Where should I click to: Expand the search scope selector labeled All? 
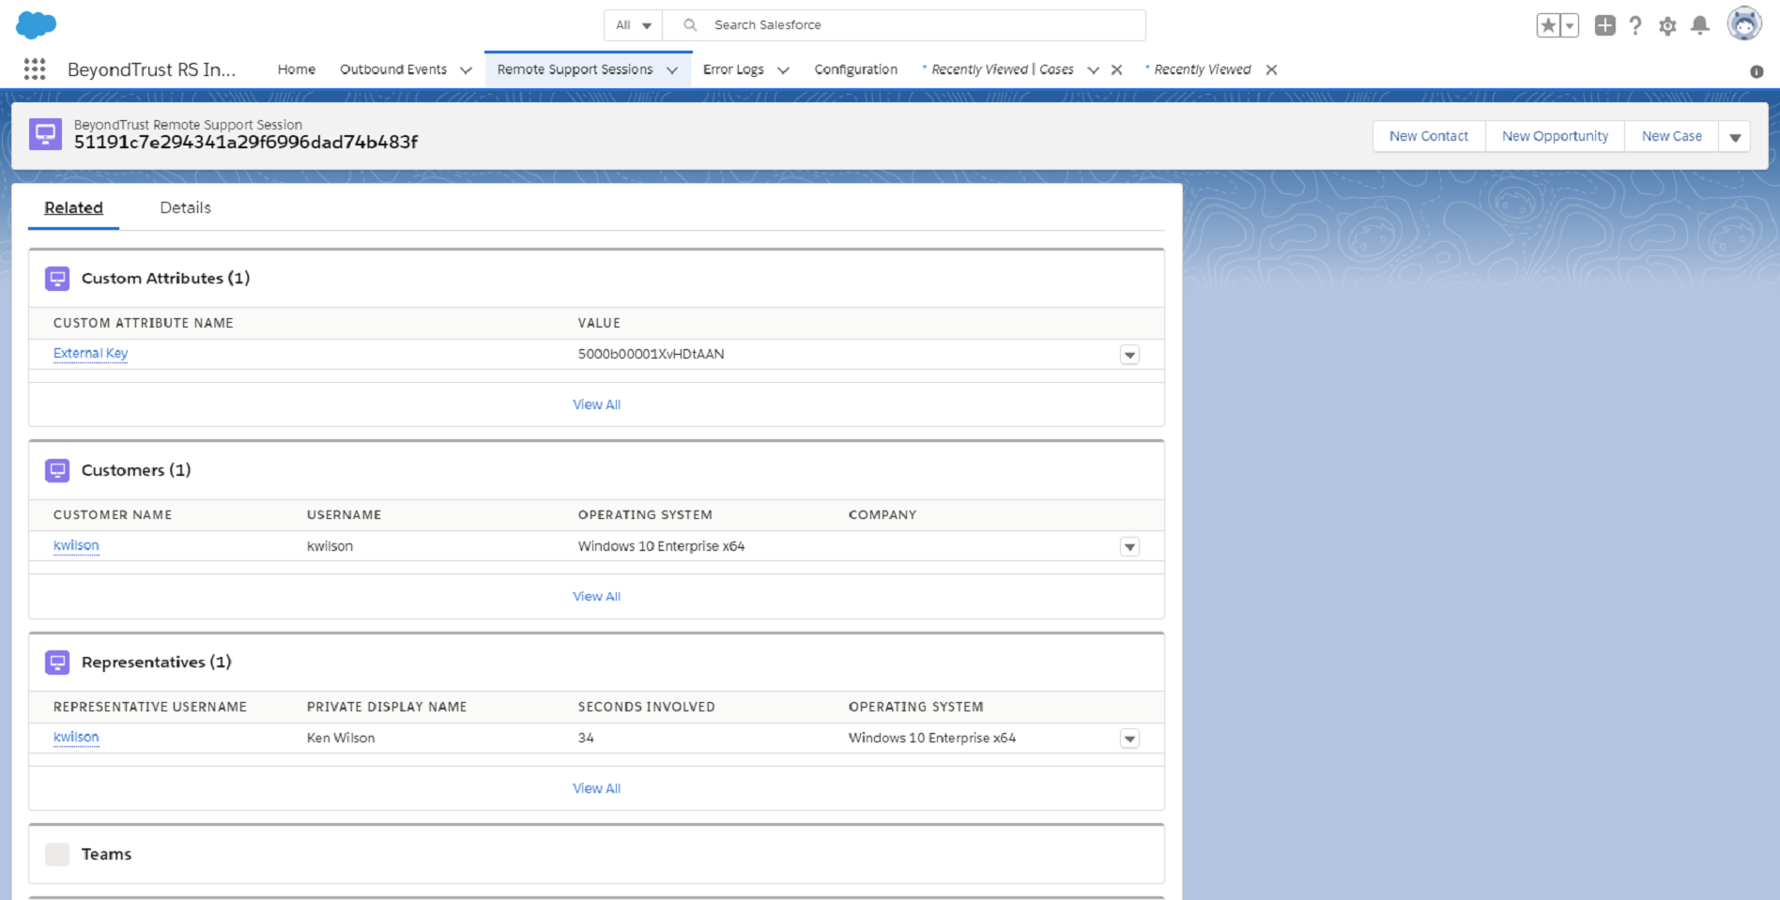point(632,24)
